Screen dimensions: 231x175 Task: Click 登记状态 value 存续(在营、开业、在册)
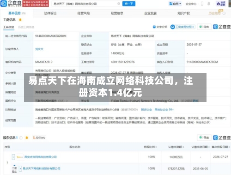click(x=126, y=45)
